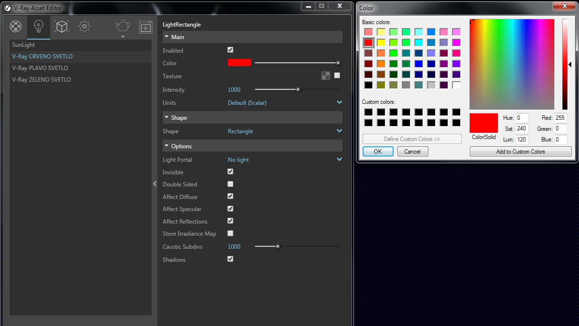Image resolution: width=579 pixels, height=326 pixels.
Task: Minimize the V-Ray Asset Editor window
Action: coord(308,6)
